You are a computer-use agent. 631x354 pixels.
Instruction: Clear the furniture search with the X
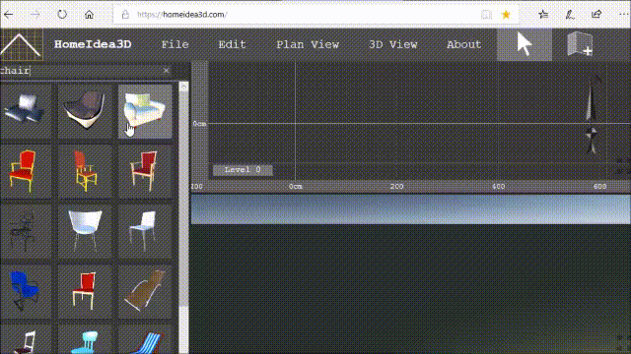pos(167,71)
